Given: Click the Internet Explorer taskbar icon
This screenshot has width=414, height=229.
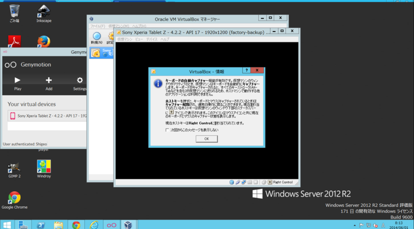Looking at the screenshot, I should (94, 225).
